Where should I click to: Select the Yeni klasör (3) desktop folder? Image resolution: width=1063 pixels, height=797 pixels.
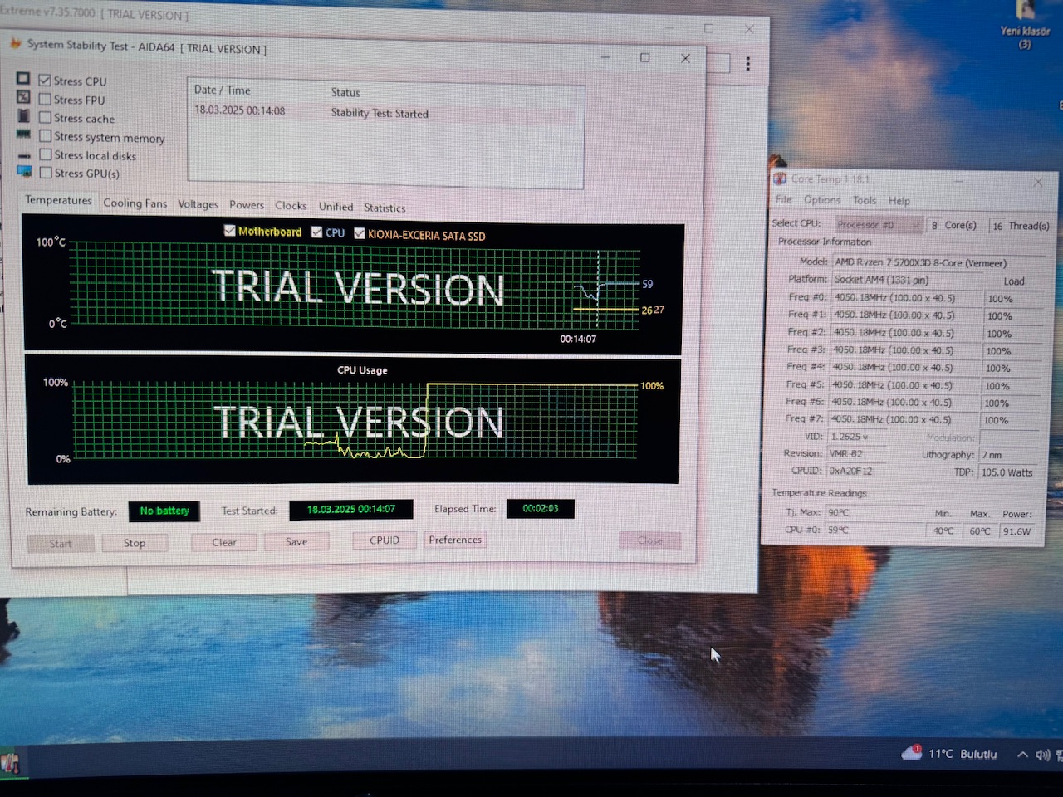coord(1025,25)
